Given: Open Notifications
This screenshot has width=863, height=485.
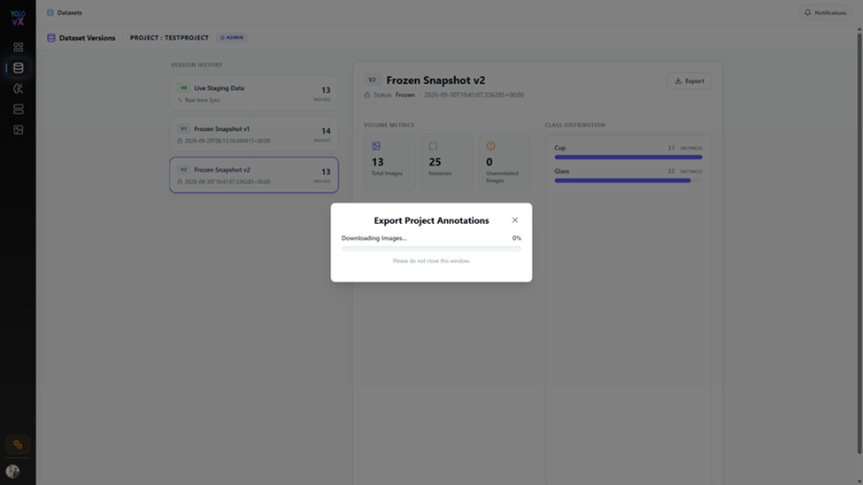Looking at the screenshot, I should coord(825,12).
